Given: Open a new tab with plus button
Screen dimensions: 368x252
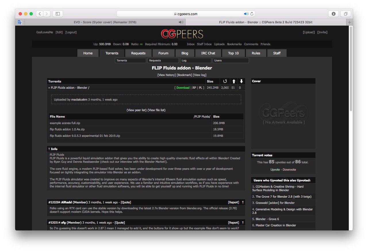Looking at the screenshot, I should click(349, 22).
